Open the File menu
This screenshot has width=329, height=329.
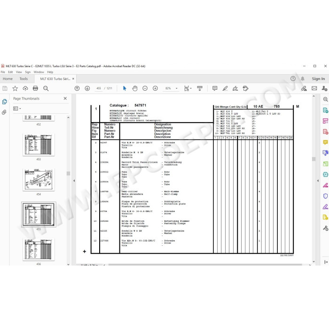(3, 72)
